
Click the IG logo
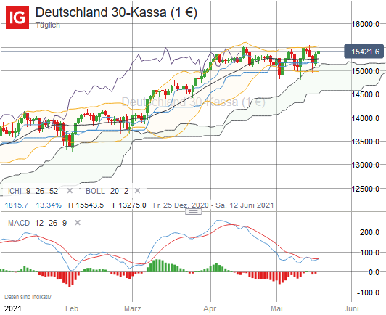[17, 17]
